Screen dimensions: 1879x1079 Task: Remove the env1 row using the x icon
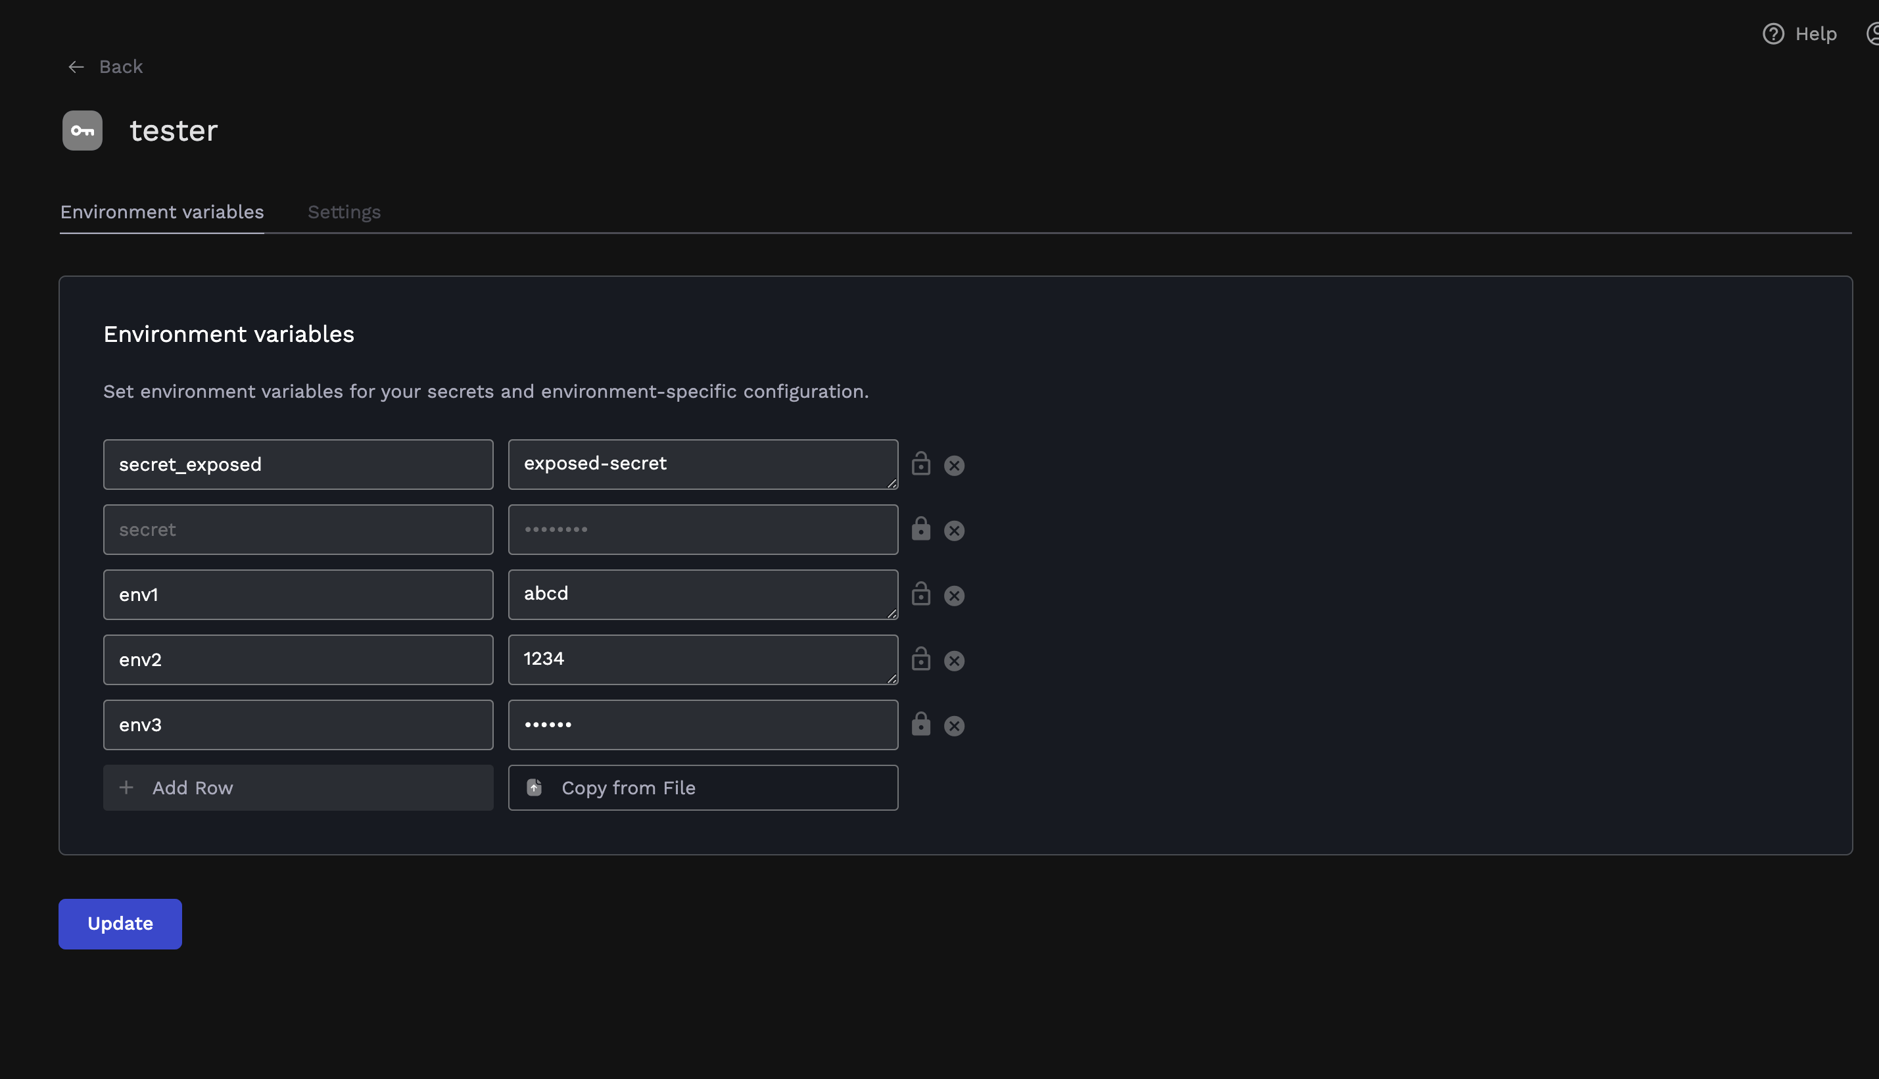[955, 595]
